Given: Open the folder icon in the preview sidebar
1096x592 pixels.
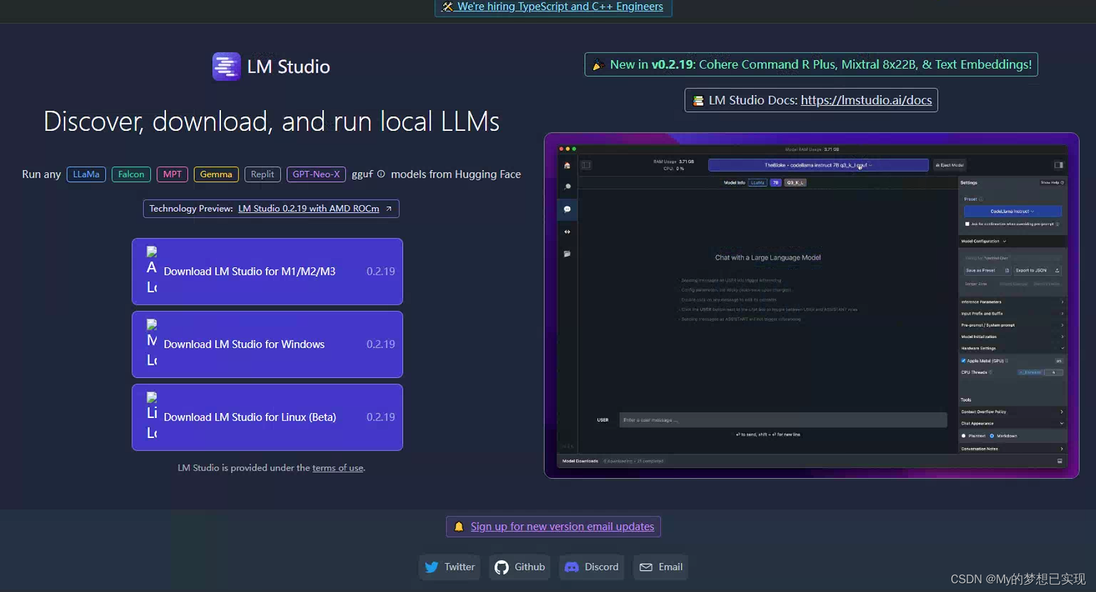Looking at the screenshot, I should pyautogui.click(x=567, y=254).
